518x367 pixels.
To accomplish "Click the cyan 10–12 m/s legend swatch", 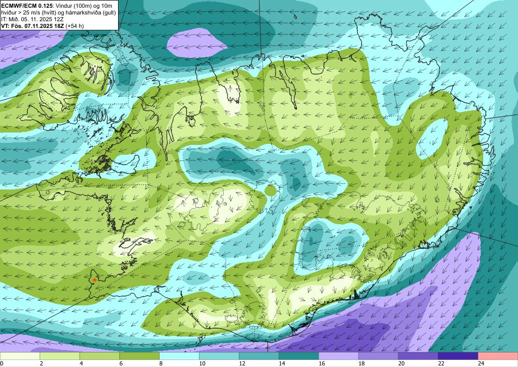I will tap(219, 356).
